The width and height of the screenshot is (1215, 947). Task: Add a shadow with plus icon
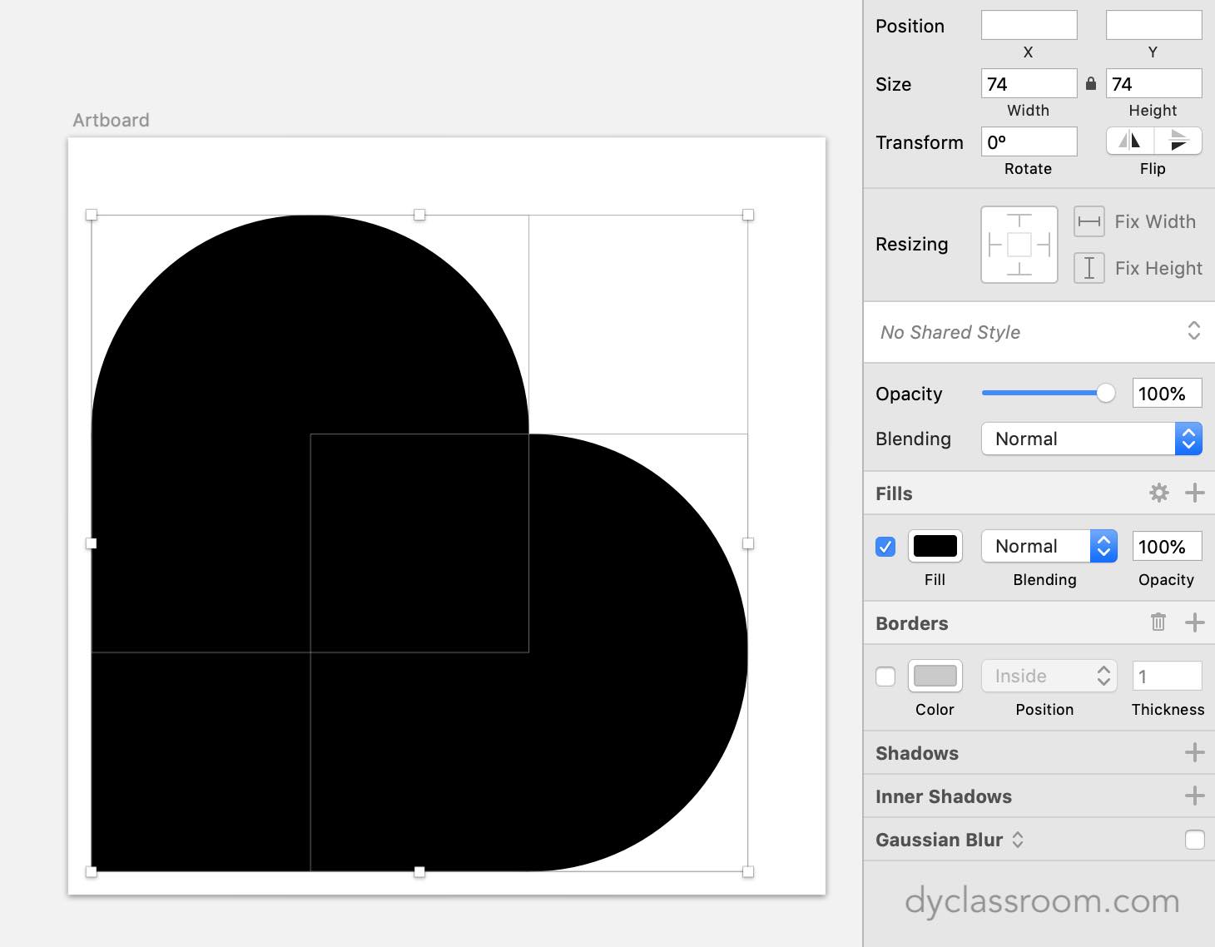pos(1194,752)
